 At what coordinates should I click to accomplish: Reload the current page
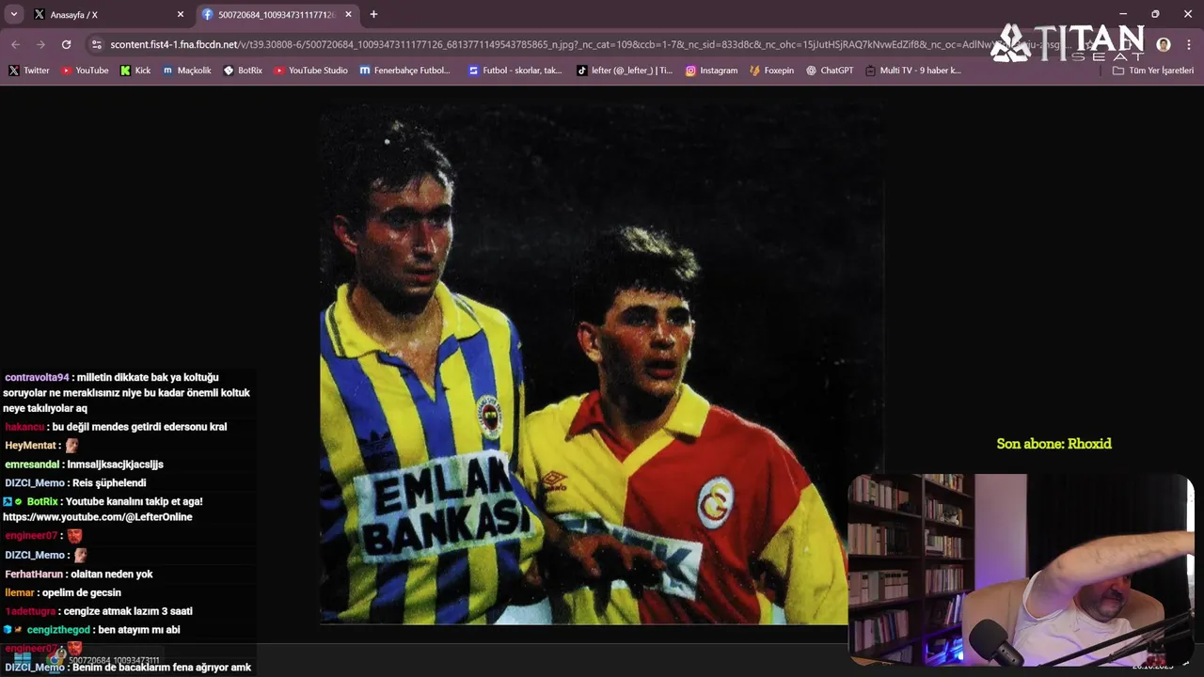(x=66, y=44)
